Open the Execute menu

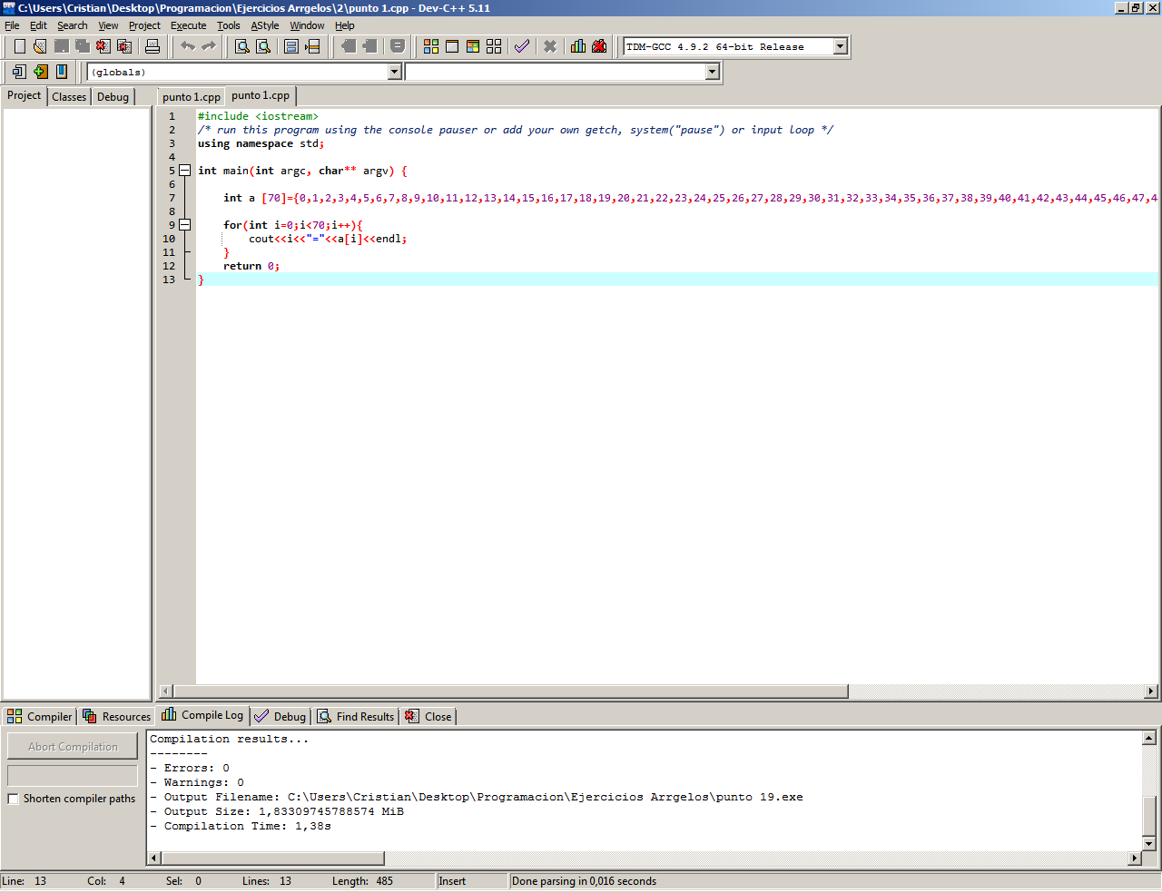coord(188,25)
